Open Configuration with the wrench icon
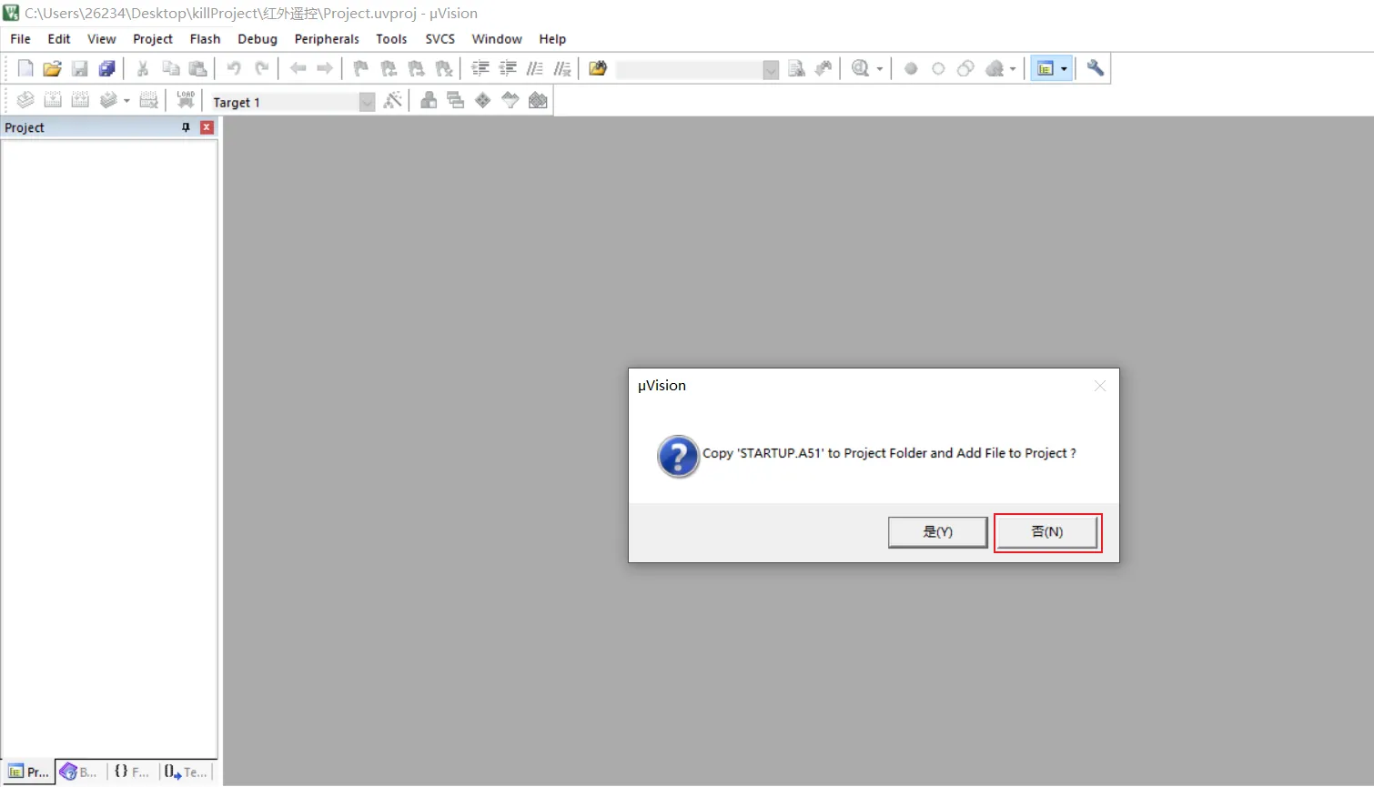 point(1096,68)
